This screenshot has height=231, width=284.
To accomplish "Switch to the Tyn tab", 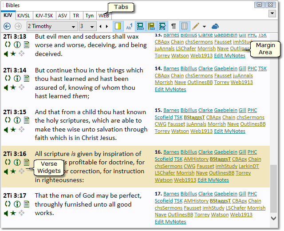I will (90, 16).
